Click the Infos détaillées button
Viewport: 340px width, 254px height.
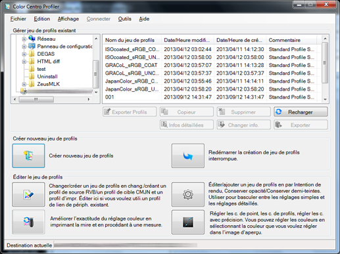pyautogui.click(x=187, y=125)
